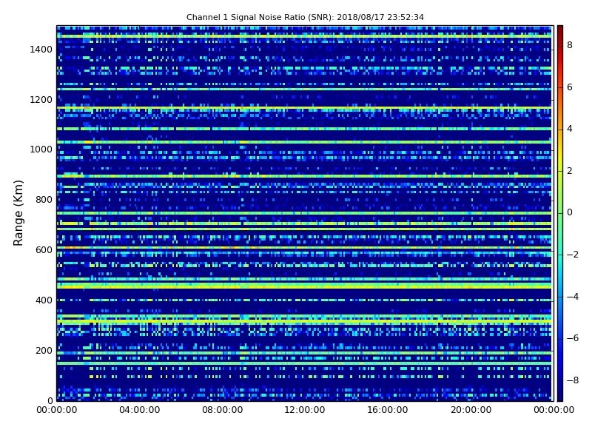Click the colorbar label 4

tap(570, 129)
